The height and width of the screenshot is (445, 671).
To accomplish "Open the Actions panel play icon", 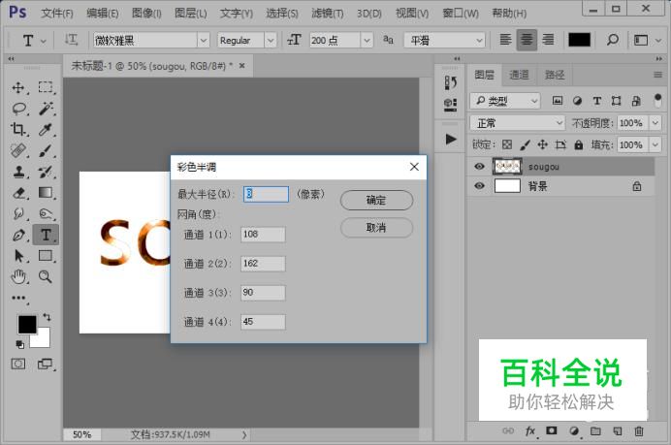I will click(451, 139).
